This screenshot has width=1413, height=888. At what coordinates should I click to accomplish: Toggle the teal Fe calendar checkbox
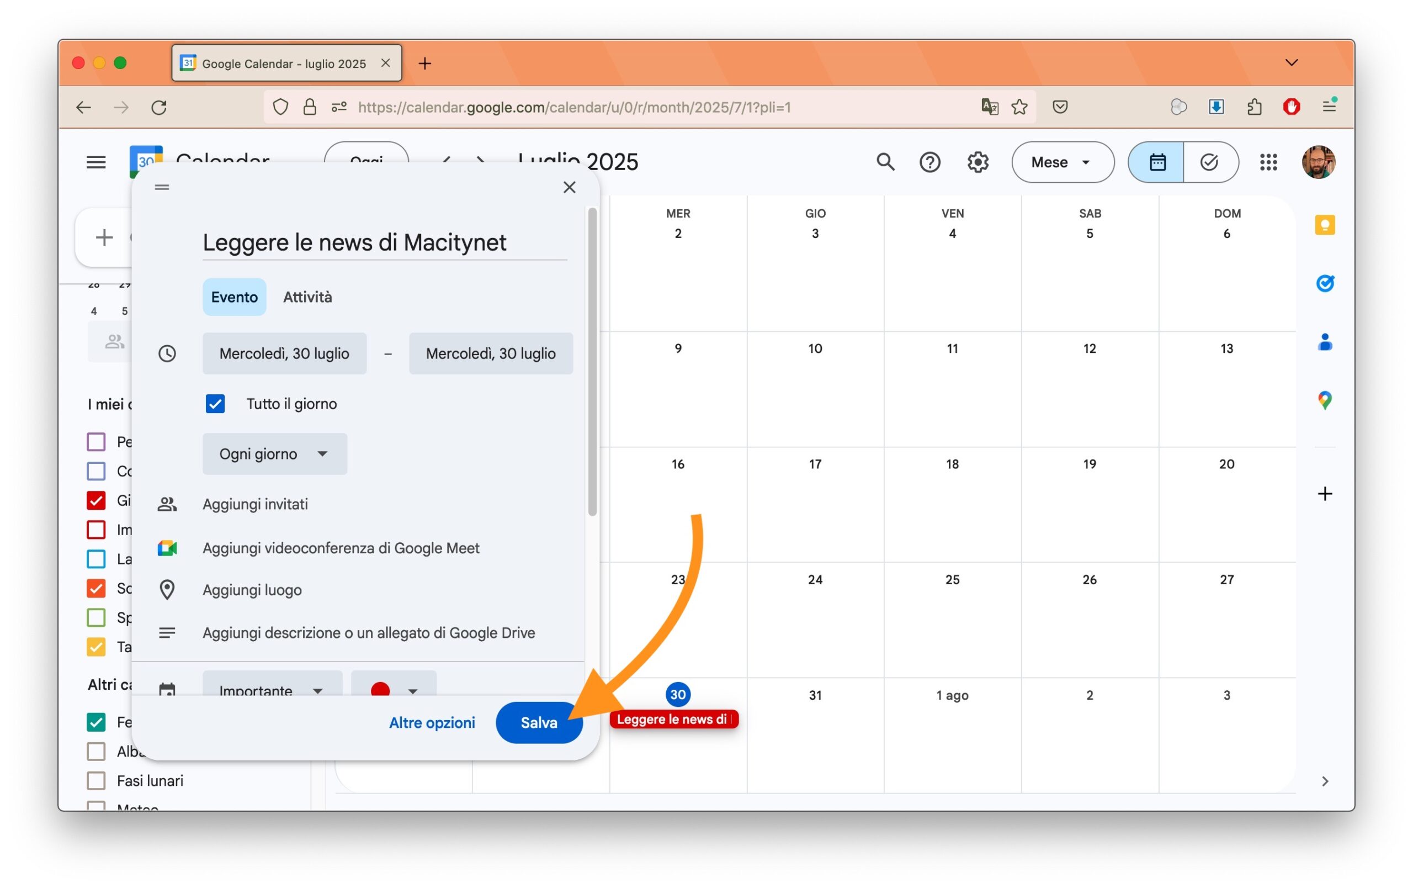click(x=96, y=722)
